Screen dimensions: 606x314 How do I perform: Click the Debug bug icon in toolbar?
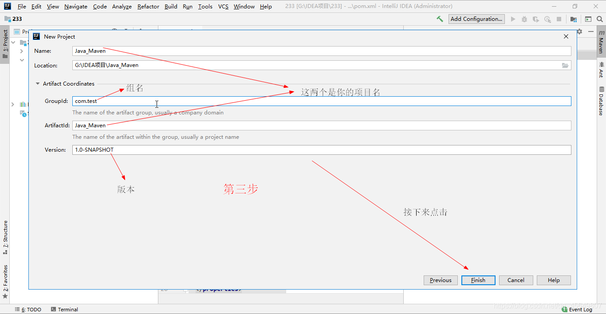pyautogui.click(x=524, y=19)
